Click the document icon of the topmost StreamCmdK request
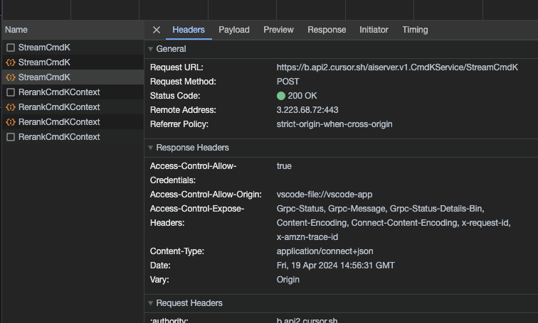This screenshot has height=323, width=538. point(11,48)
